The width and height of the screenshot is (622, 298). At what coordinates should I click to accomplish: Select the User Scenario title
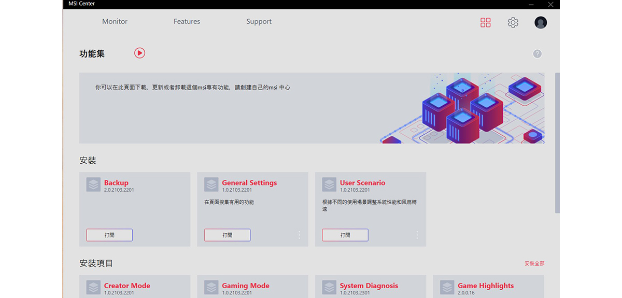click(363, 182)
